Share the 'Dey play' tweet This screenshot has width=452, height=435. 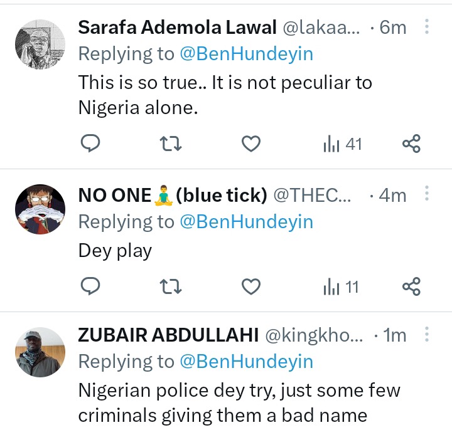(411, 287)
